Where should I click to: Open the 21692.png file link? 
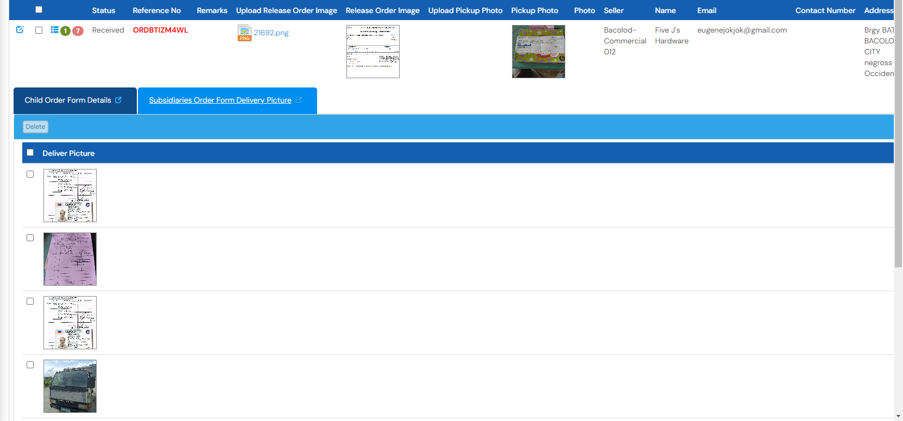point(271,33)
